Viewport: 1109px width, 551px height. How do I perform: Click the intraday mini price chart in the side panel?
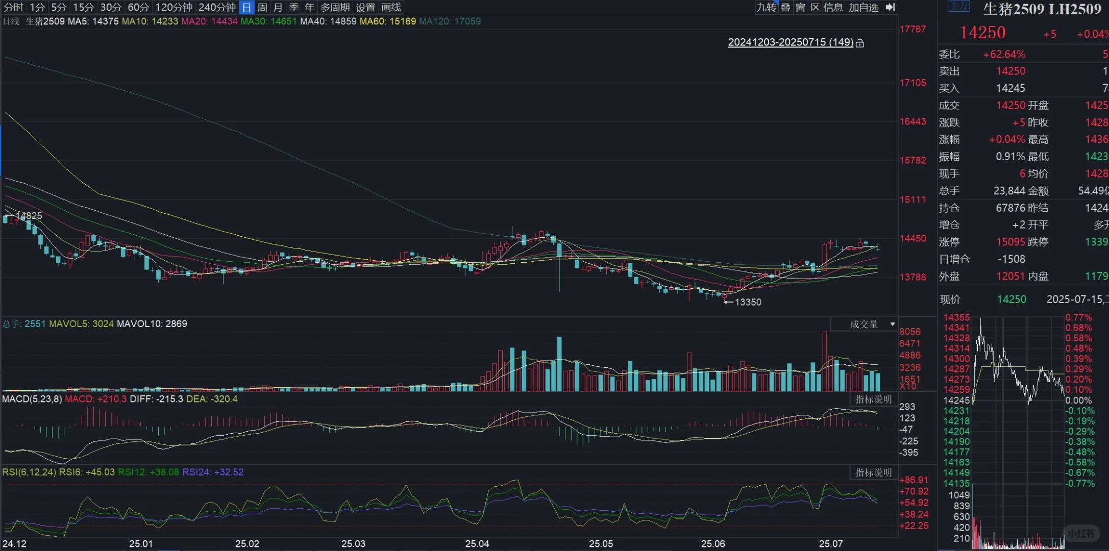click(x=1019, y=400)
